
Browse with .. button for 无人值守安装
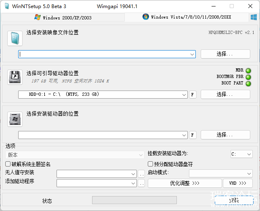tap(141, 174)
